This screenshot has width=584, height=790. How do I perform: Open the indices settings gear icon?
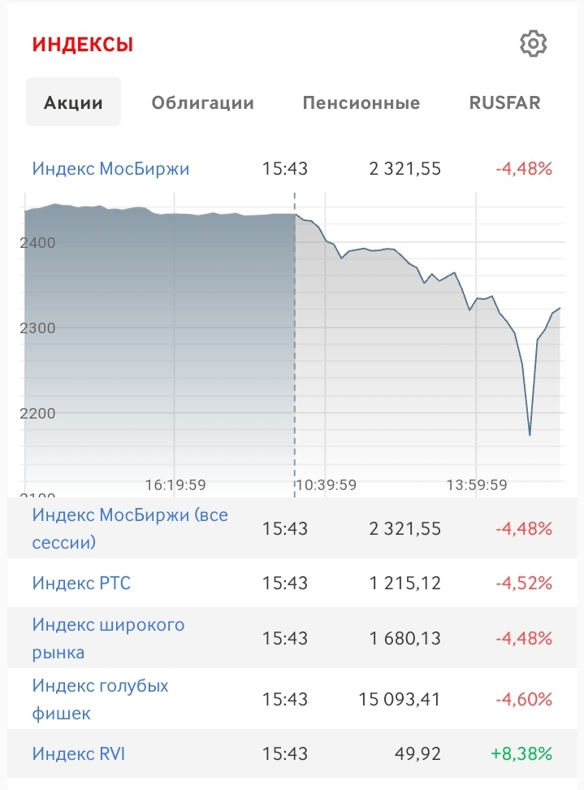pos(534,44)
